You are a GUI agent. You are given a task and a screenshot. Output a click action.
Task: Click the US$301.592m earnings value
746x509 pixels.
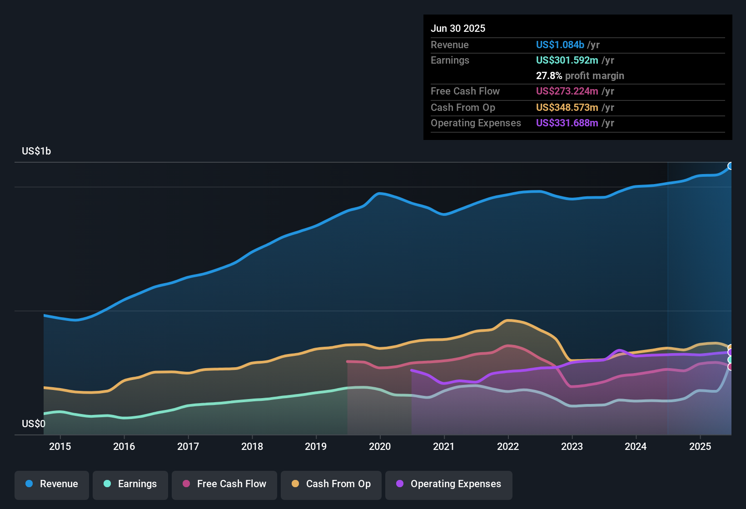(567, 60)
